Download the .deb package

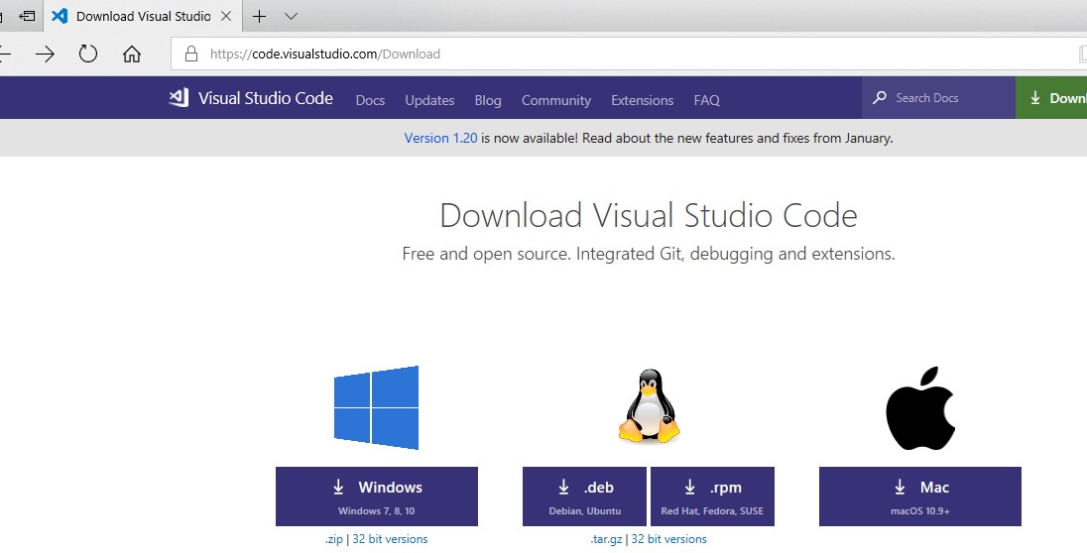(x=584, y=497)
